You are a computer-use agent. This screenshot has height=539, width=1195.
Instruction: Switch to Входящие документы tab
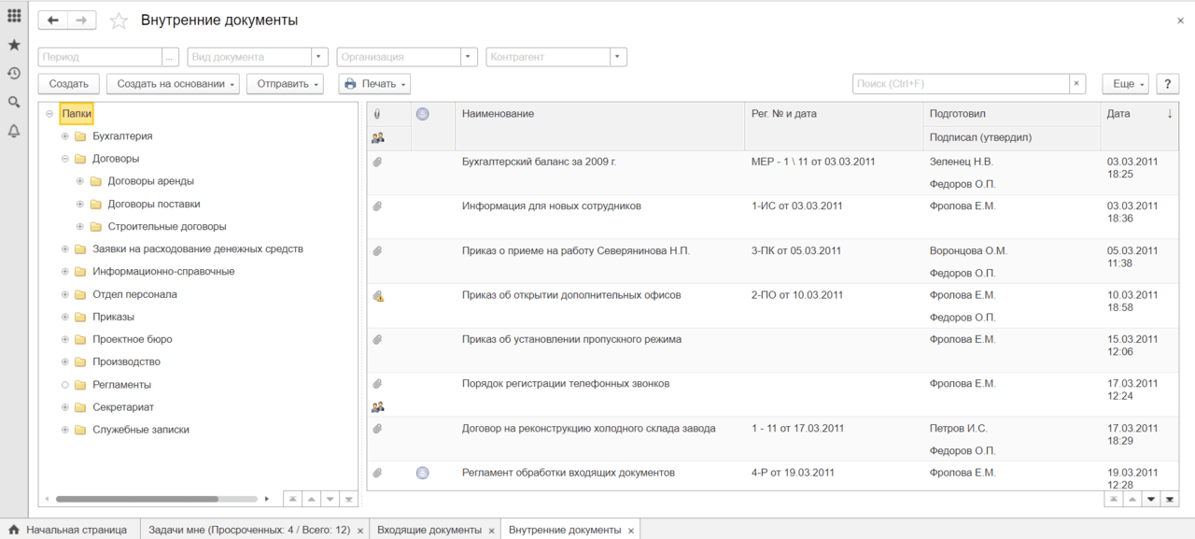429,530
